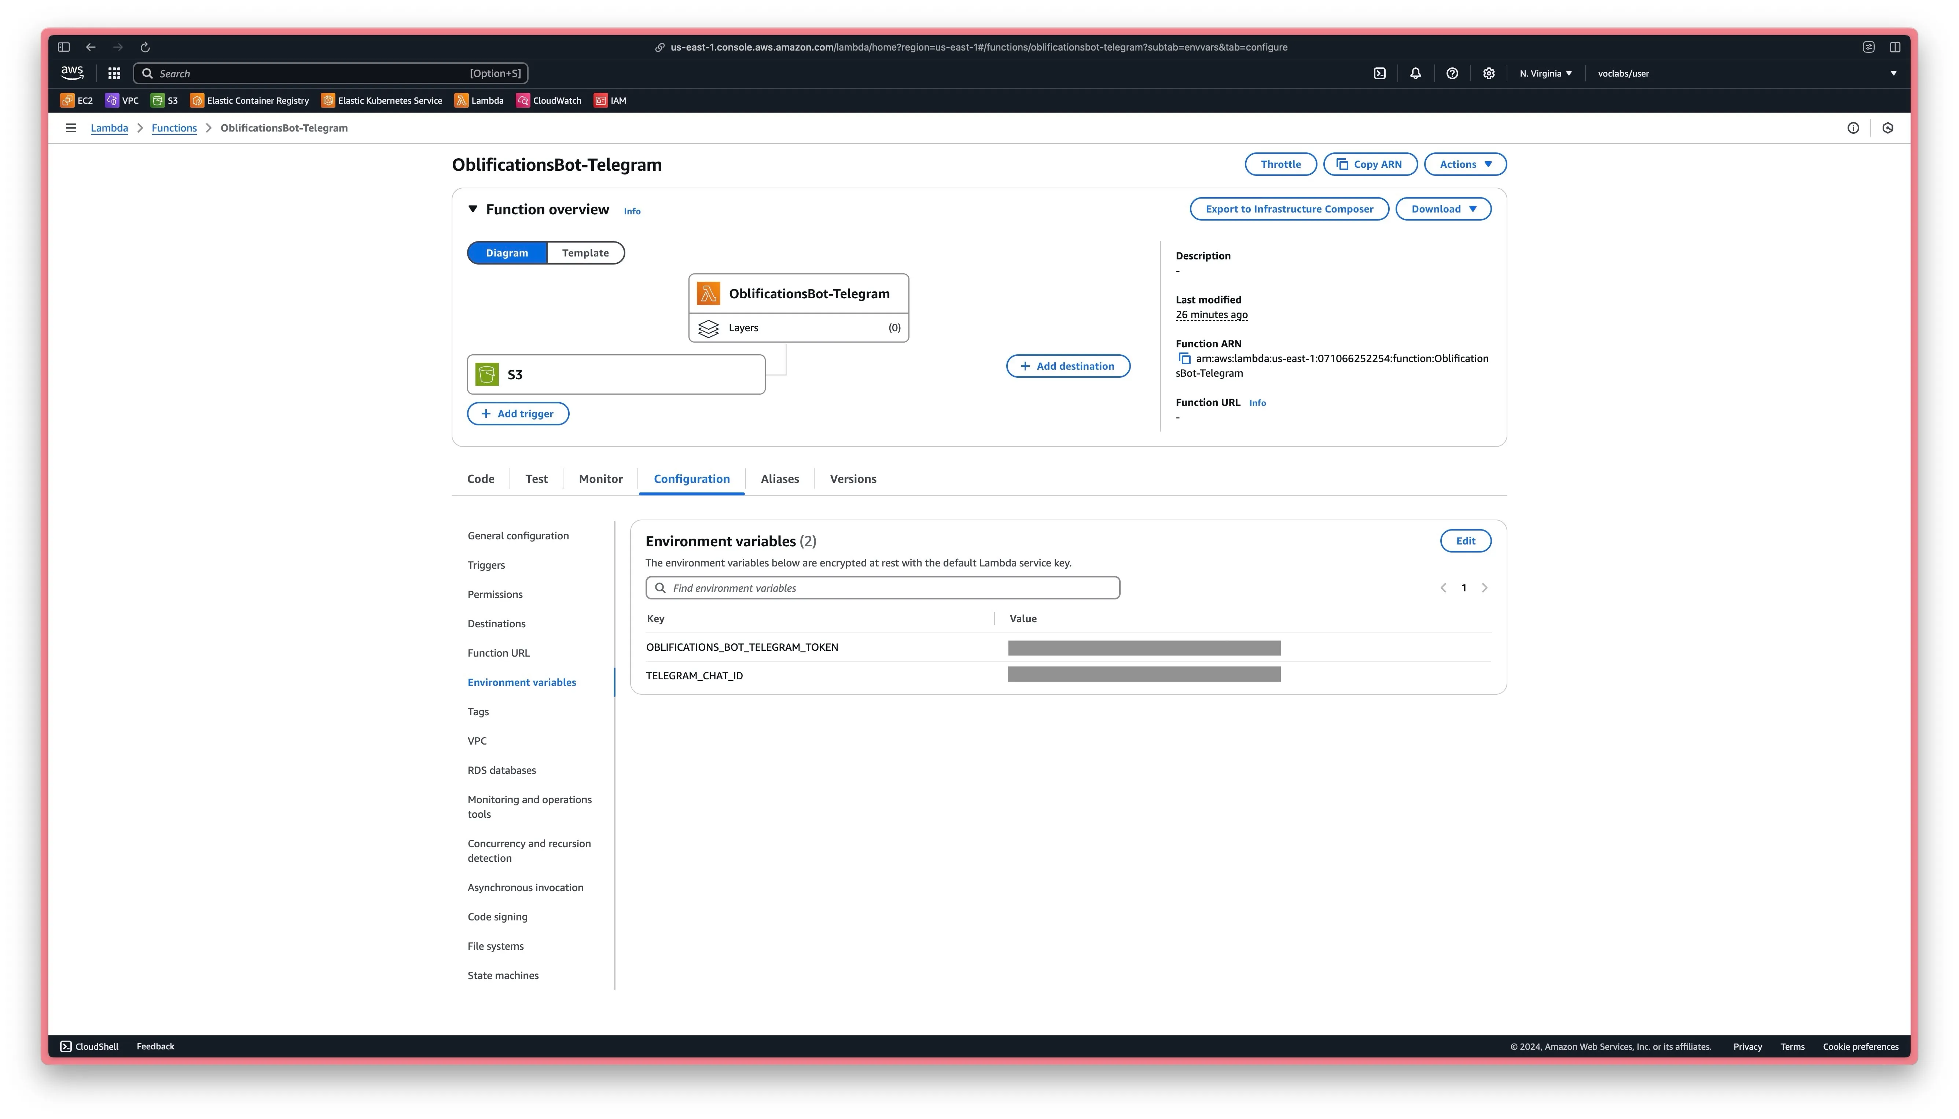
Task: Click the Copy ARN button
Action: pos(1370,165)
